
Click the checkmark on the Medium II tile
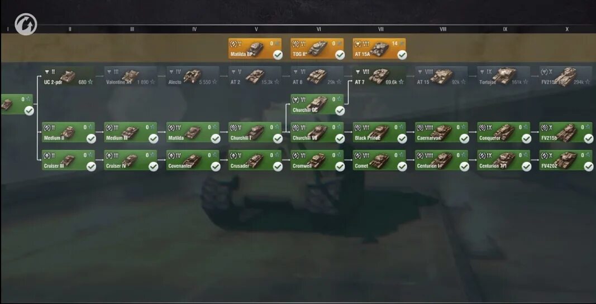click(91, 138)
